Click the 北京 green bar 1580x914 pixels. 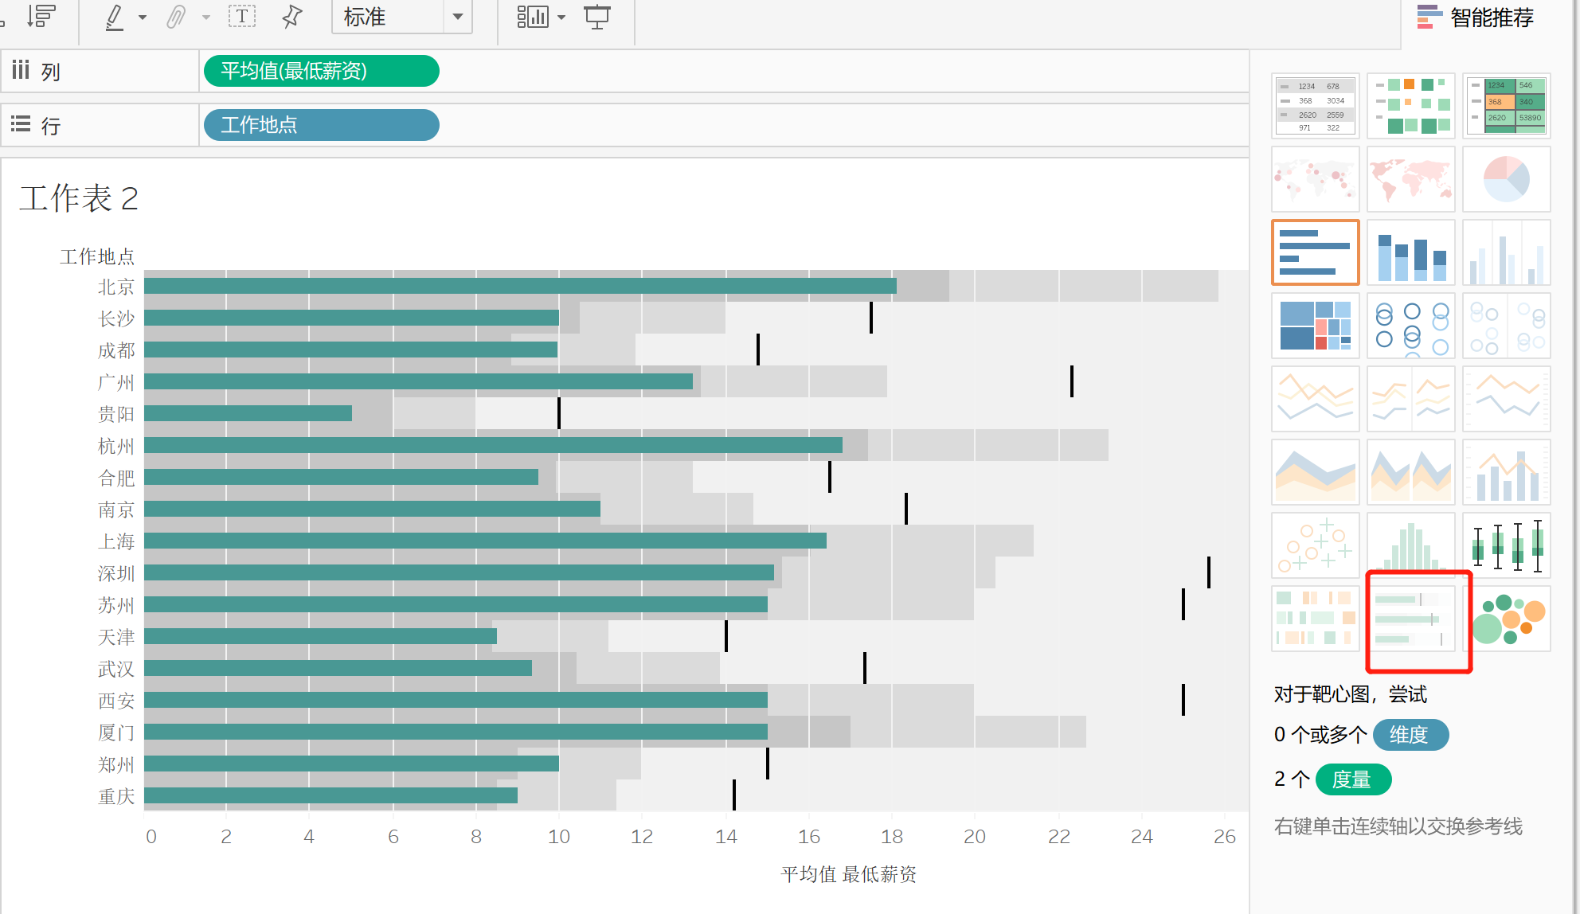pos(519,286)
